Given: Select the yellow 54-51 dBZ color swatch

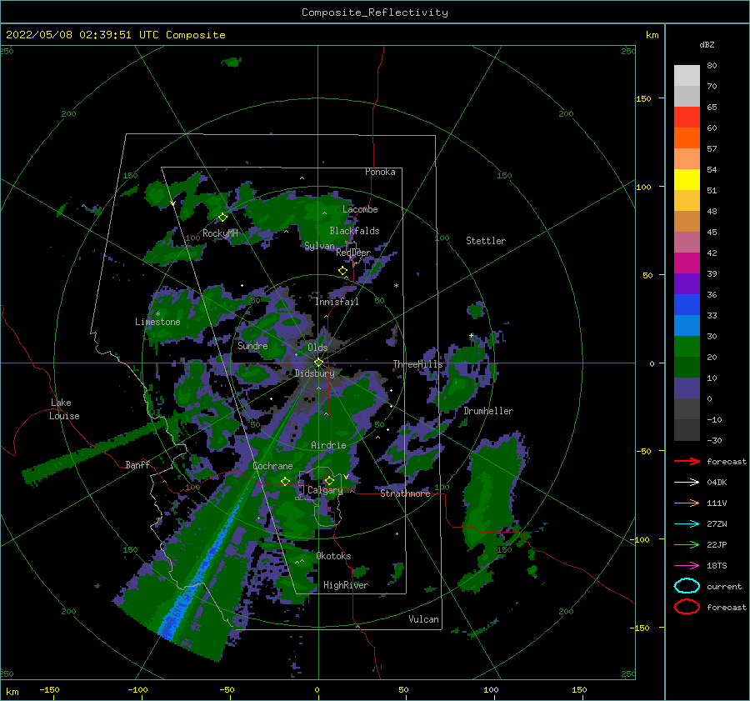Looking at the screenshot, I should [687, 180].
